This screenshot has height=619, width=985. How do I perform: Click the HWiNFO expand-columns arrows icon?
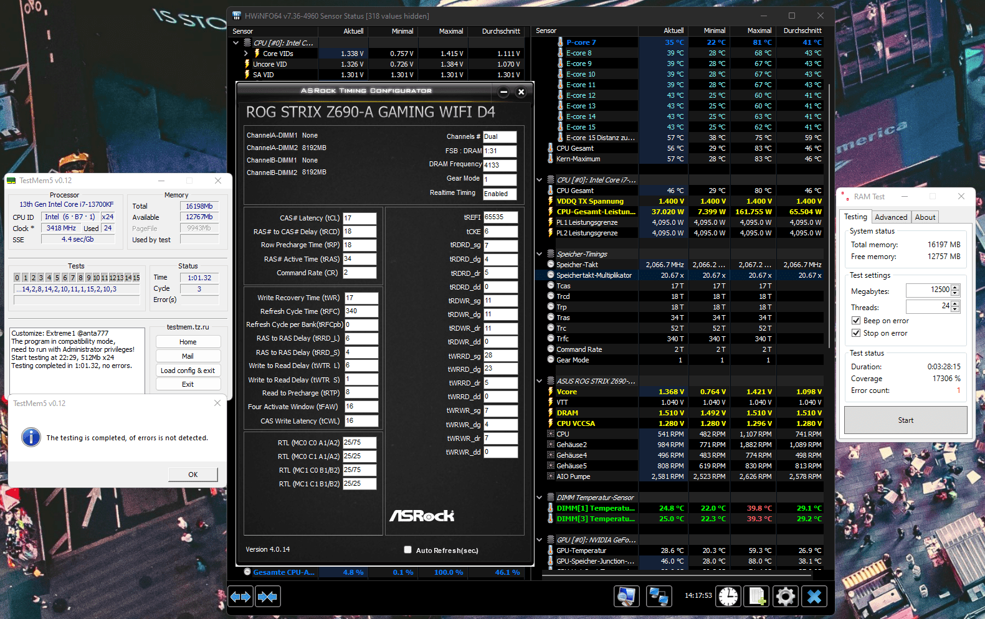(x=240, y=597)
